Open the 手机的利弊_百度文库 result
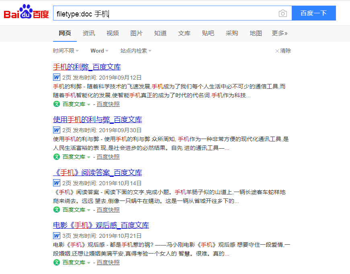 (87, 67)
